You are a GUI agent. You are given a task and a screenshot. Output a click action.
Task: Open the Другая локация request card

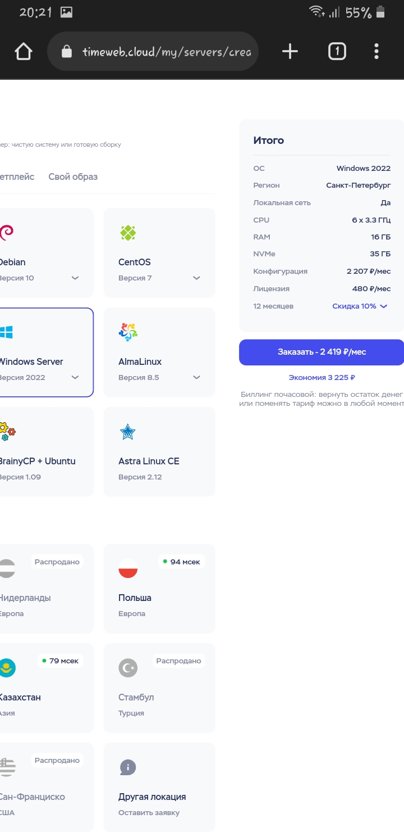click(159, 787)
